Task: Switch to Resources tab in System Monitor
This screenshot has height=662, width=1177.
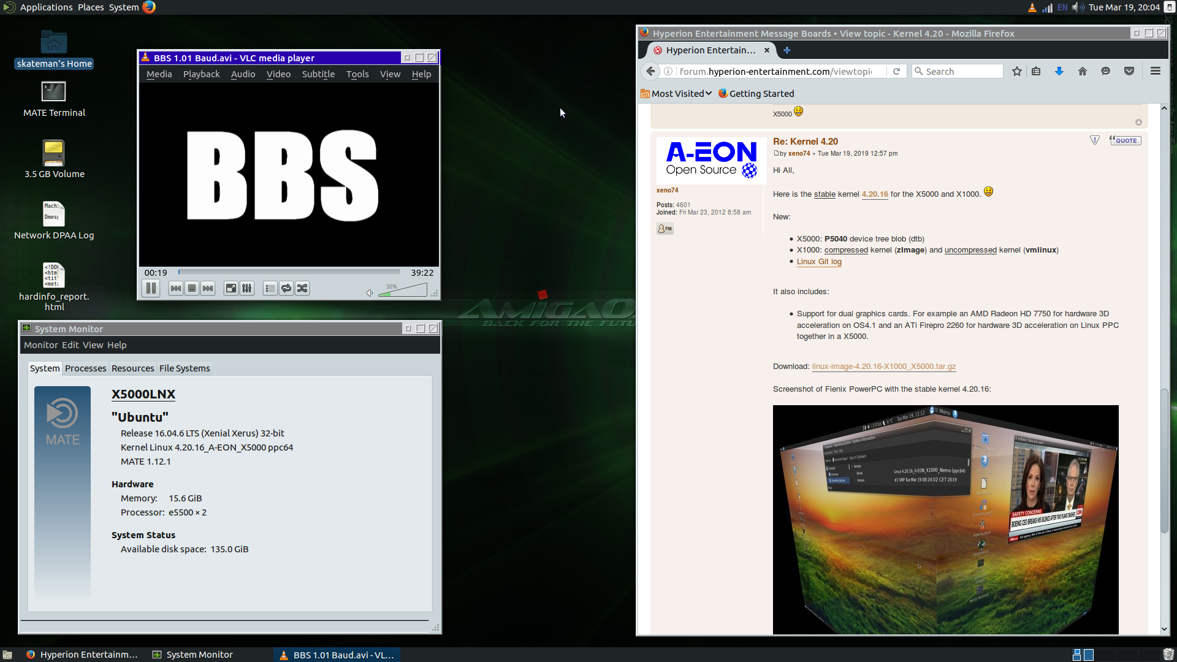Action: (x=132, y=368)
